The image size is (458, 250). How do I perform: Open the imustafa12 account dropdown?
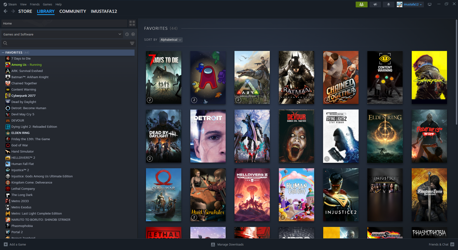click(413, 4)
